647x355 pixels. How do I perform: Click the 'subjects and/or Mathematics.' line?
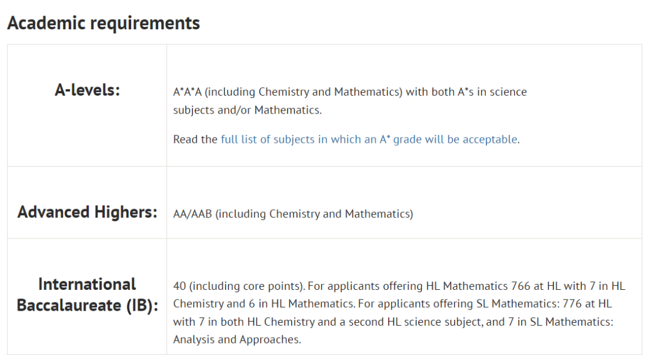(x=247, y=110)
